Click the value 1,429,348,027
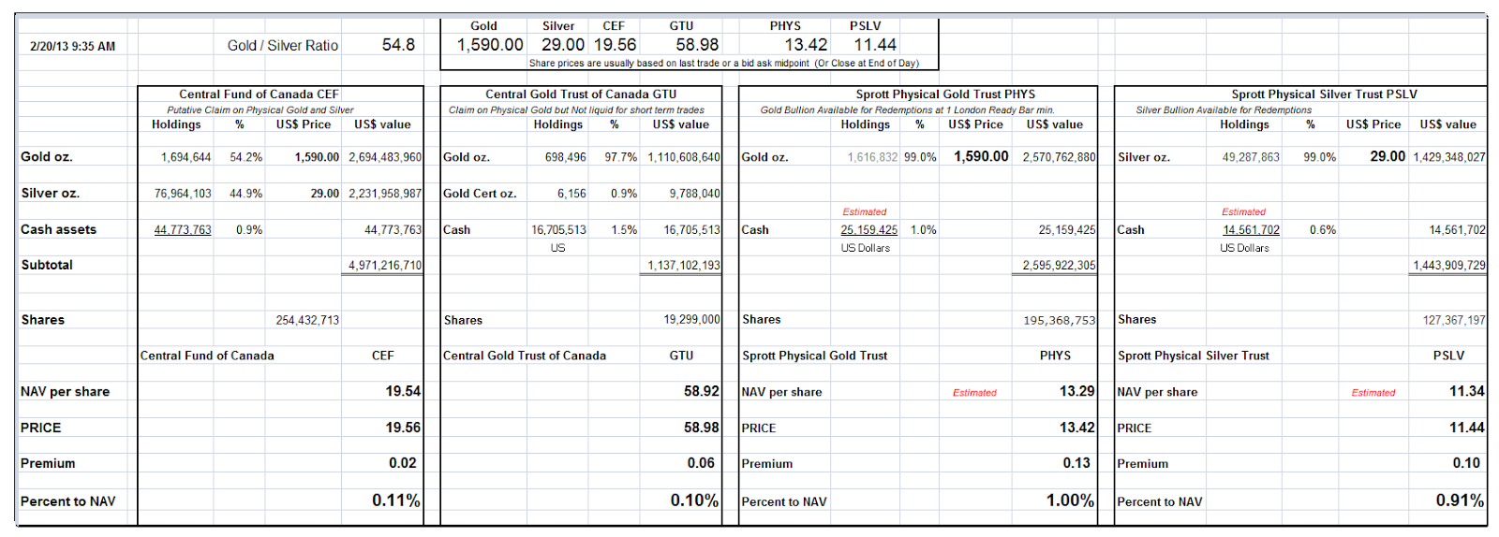The height and width of the screenshot is (537, 1499). click(1449, 157)
